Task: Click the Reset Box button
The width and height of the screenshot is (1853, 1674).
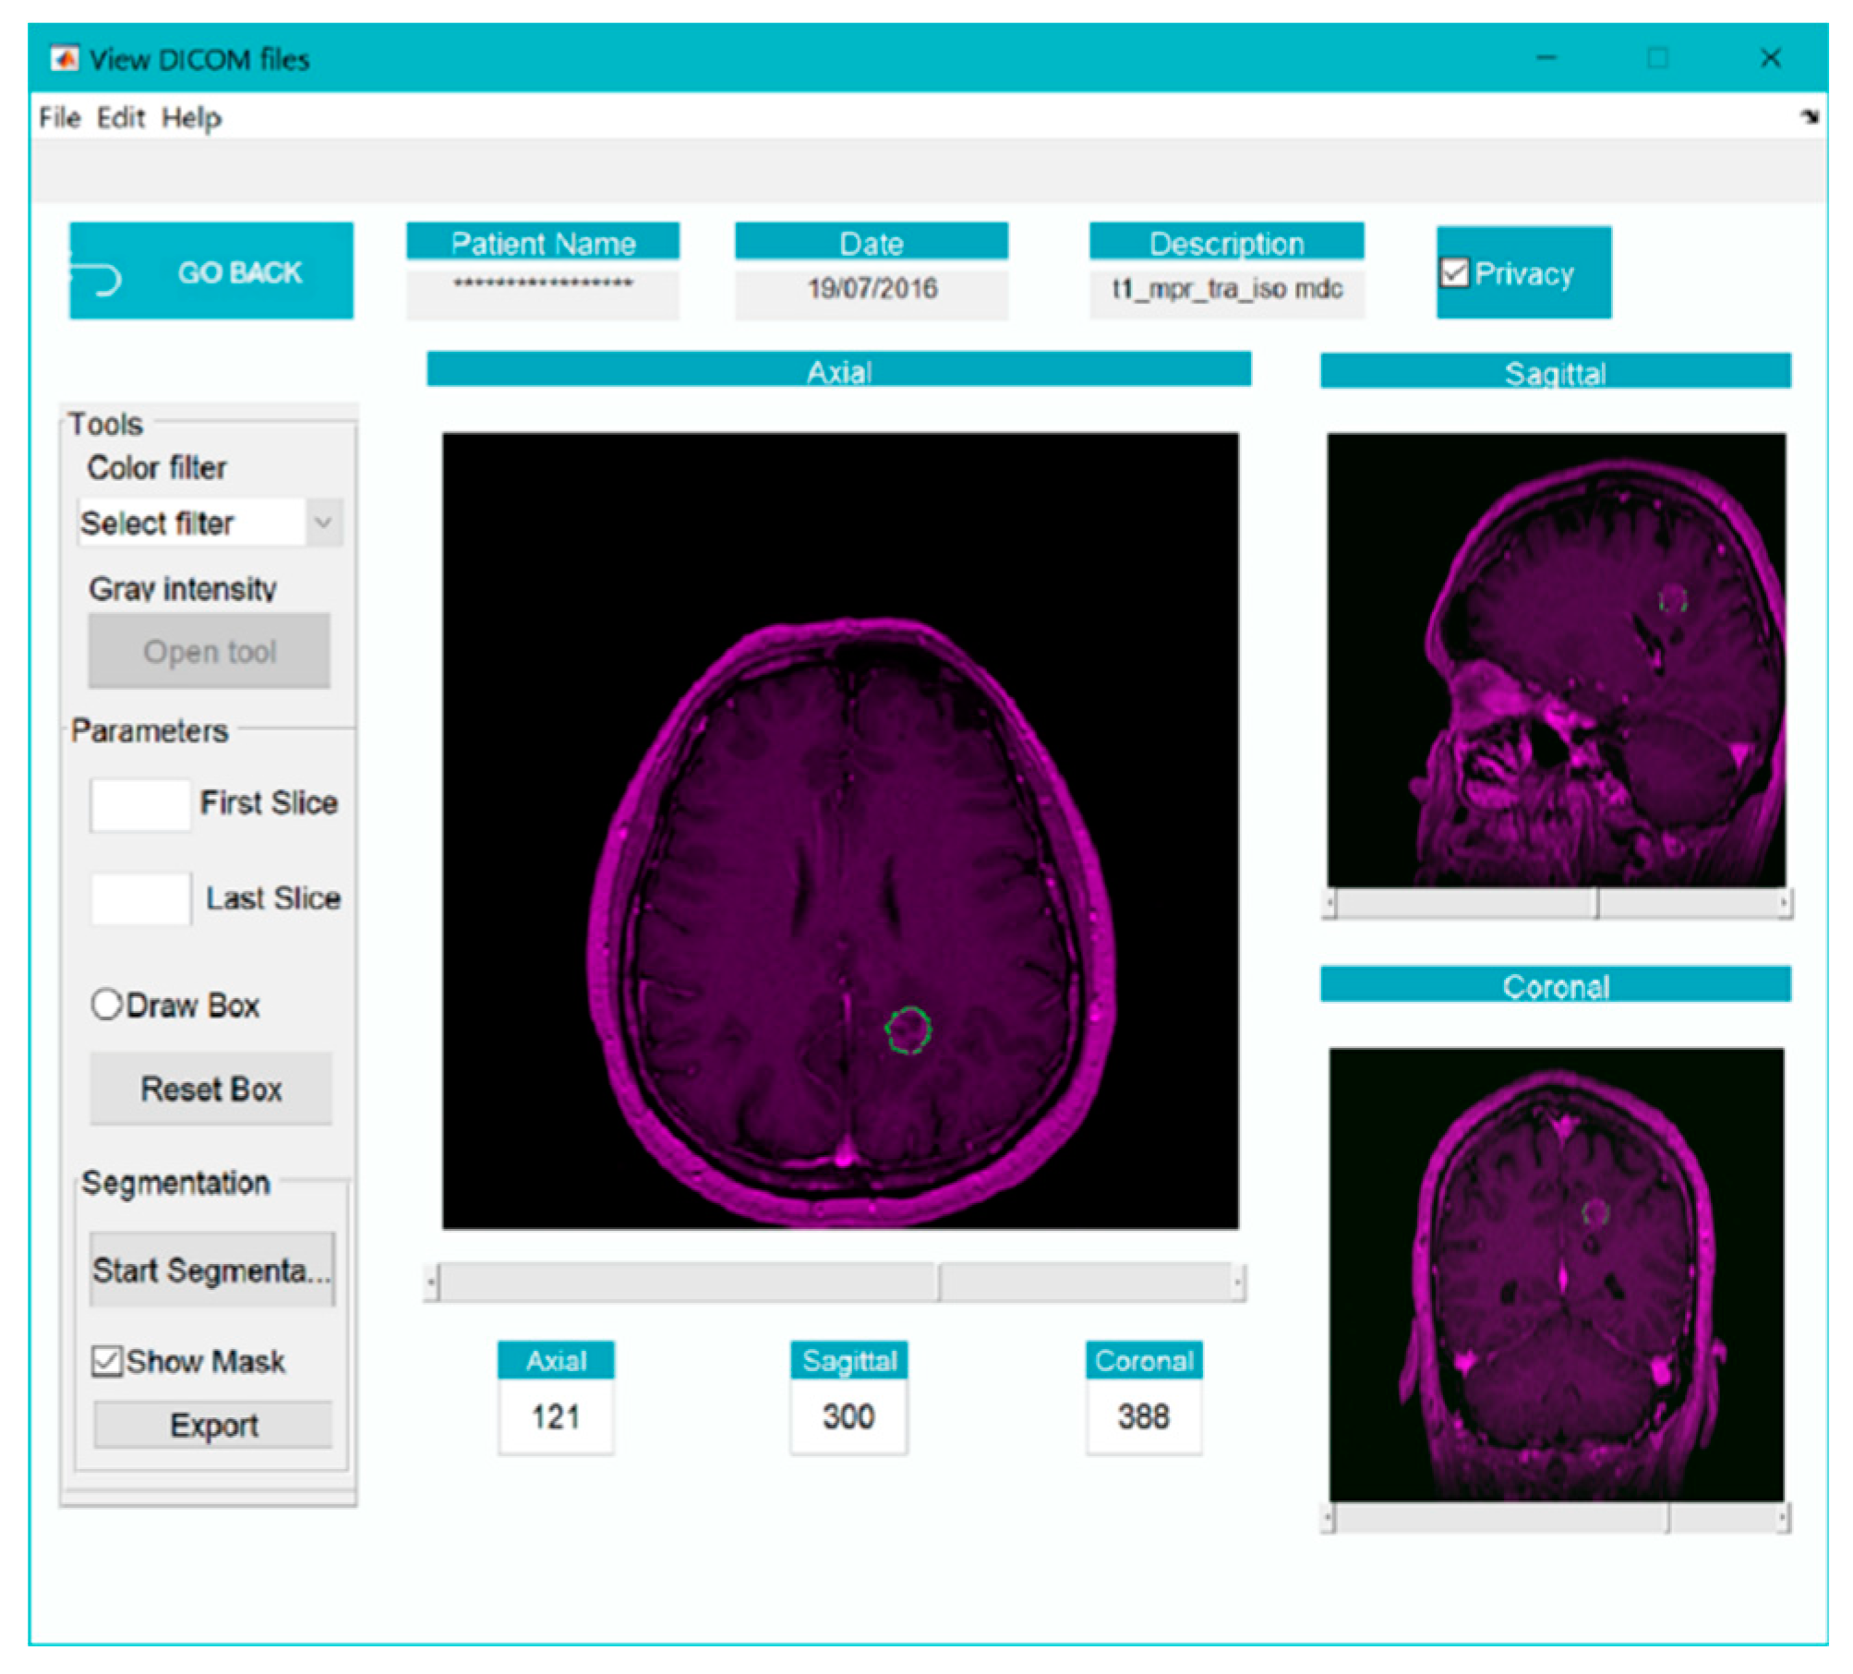Action: (x=211, y=1089)
